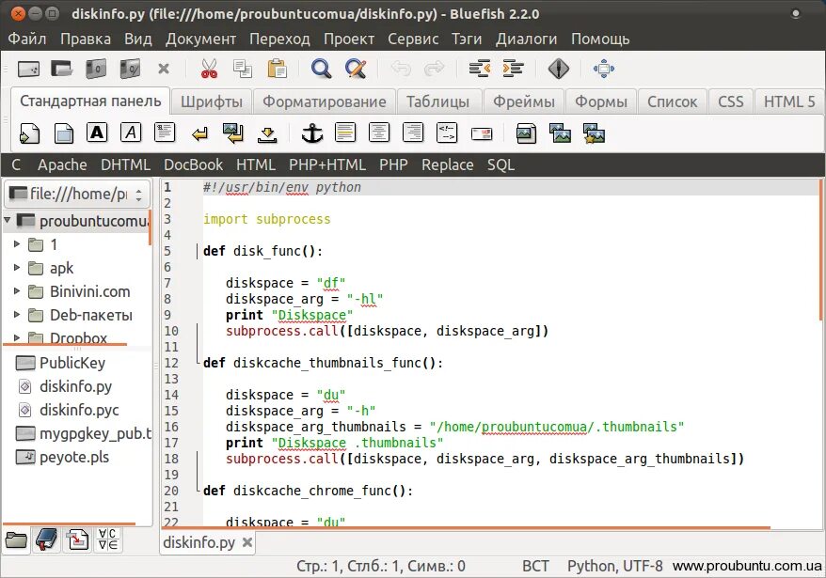
Task: Insert HTML comment icon
Action: point(447,133)
